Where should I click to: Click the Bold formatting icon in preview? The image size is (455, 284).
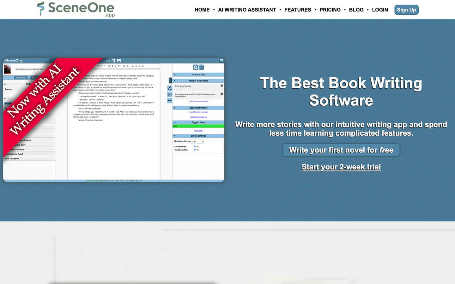point(109,66)
